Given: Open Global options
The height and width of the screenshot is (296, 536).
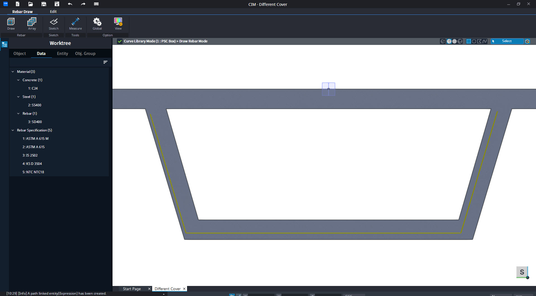Looking at the screenshot, I should (x=97, y=24).
